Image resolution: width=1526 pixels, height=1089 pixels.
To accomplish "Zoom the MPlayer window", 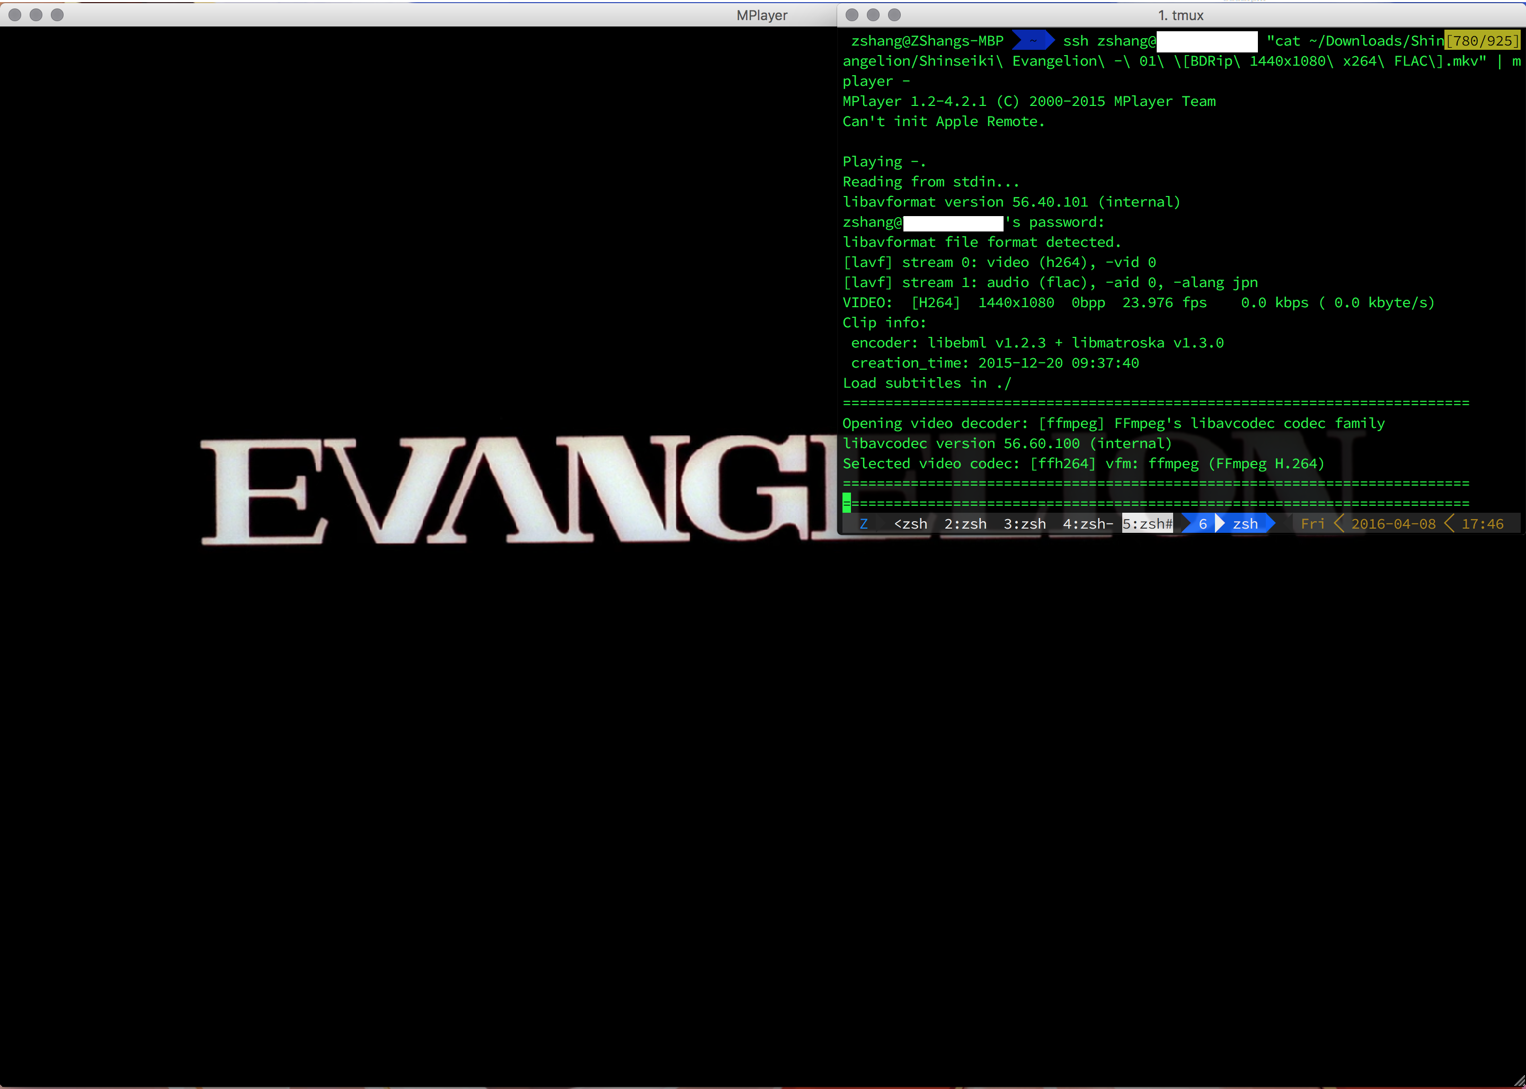I will tap(57, 15).
